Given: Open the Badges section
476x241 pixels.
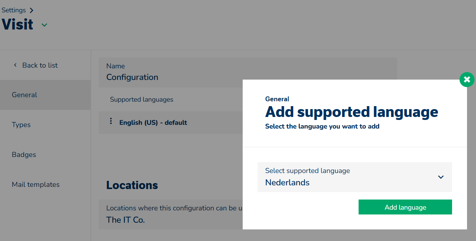Looking at the screenshot, I should [24, 155].
